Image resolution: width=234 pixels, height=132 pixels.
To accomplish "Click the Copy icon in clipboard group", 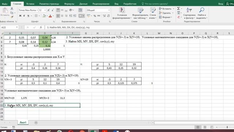I will tap(12, 13).
